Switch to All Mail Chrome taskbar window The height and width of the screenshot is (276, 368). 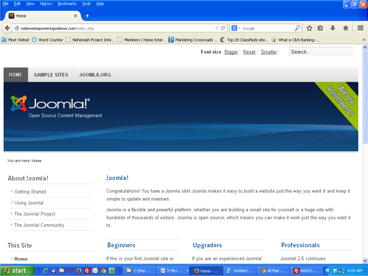[x=273, y=270]
